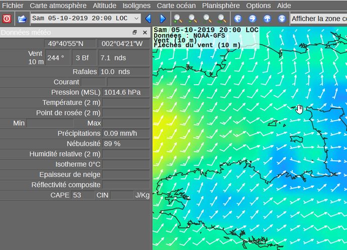This screenshot has width=347, height=250.
Task: Click the Nébulosité label
Action: (83, 144)
